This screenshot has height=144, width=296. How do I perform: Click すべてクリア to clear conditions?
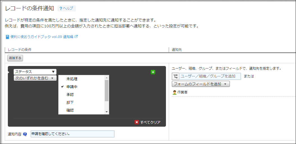pyautogui.click(x=150, y=122)
